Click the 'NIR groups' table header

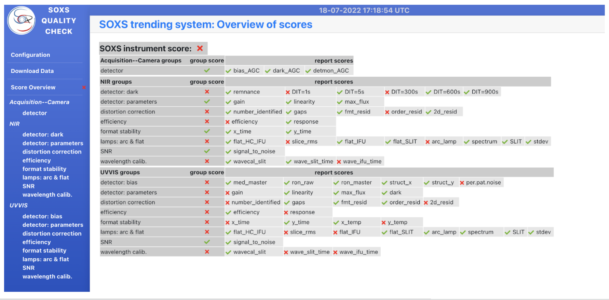pos(116,82)
